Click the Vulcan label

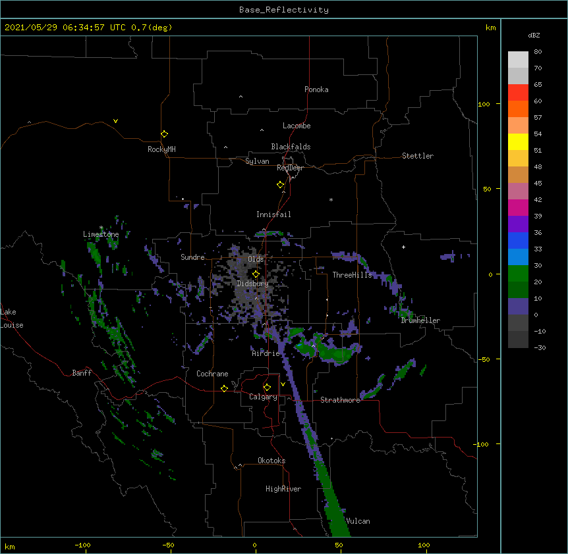click(x=358, y=521)
